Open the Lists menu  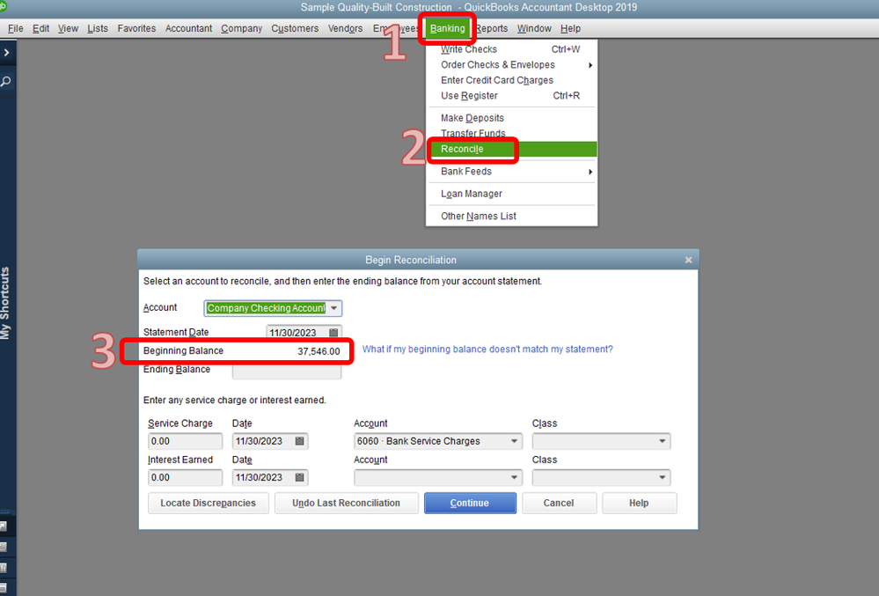pyautogui.click(x=98, y=28)
